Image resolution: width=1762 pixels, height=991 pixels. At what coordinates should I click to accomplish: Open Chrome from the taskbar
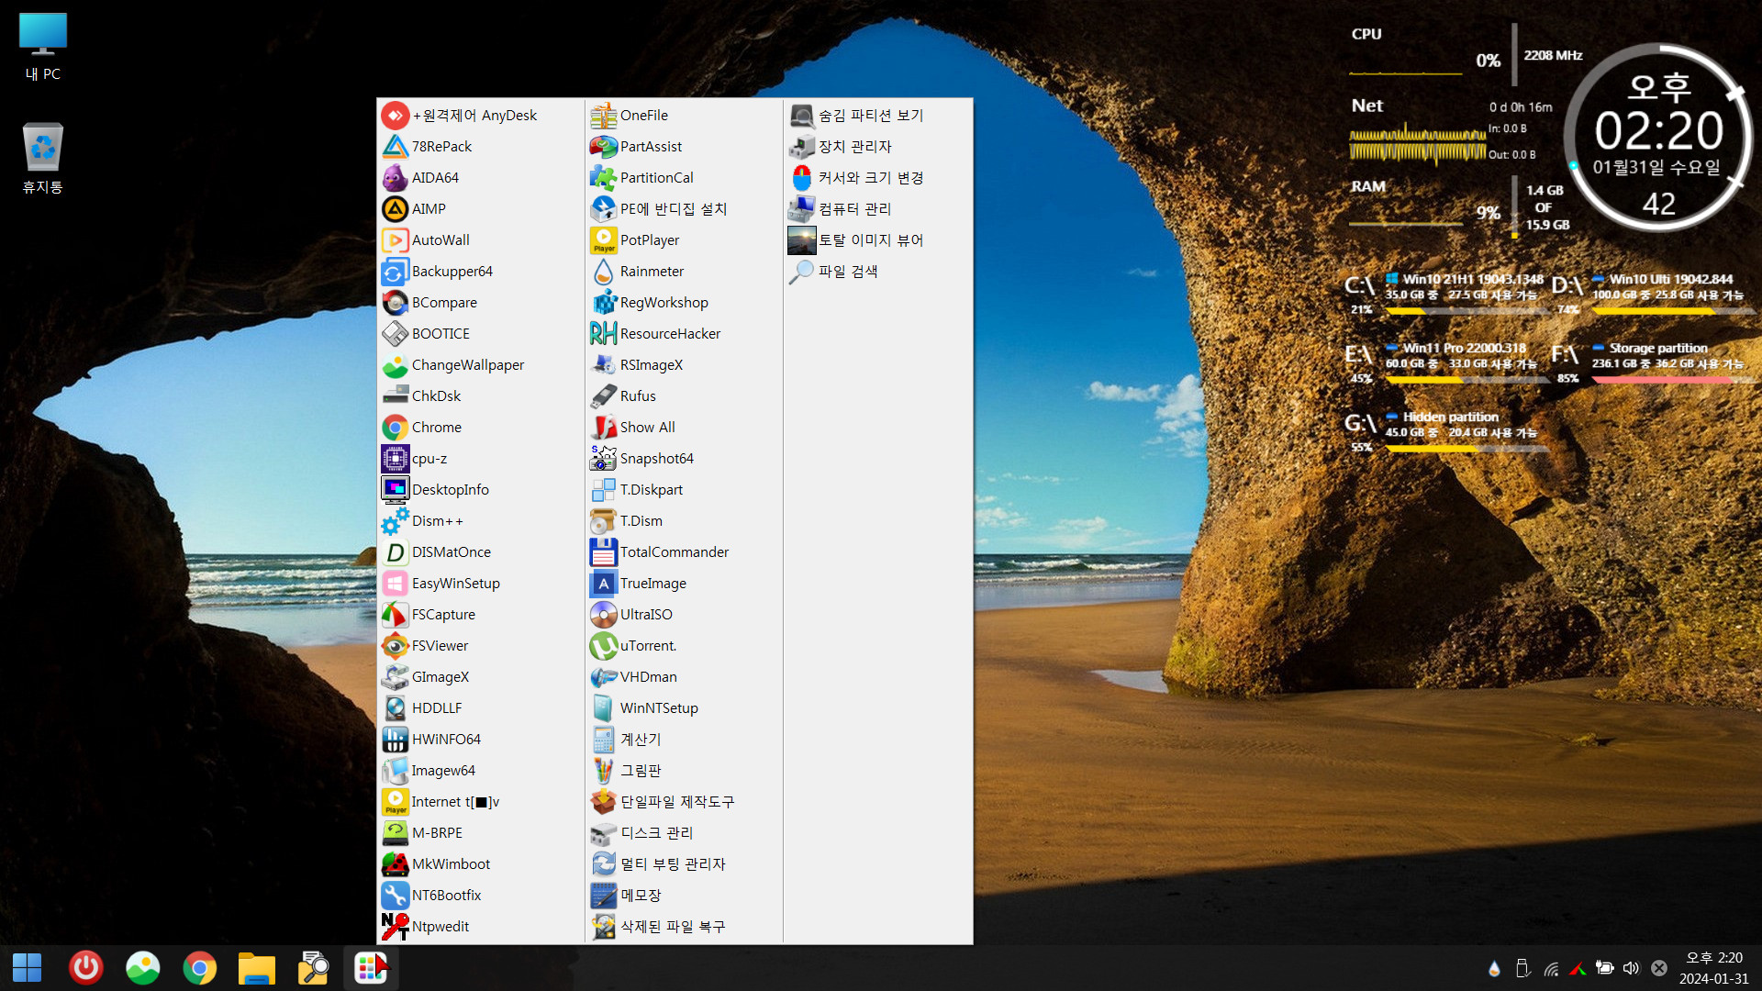pos(199,967)
